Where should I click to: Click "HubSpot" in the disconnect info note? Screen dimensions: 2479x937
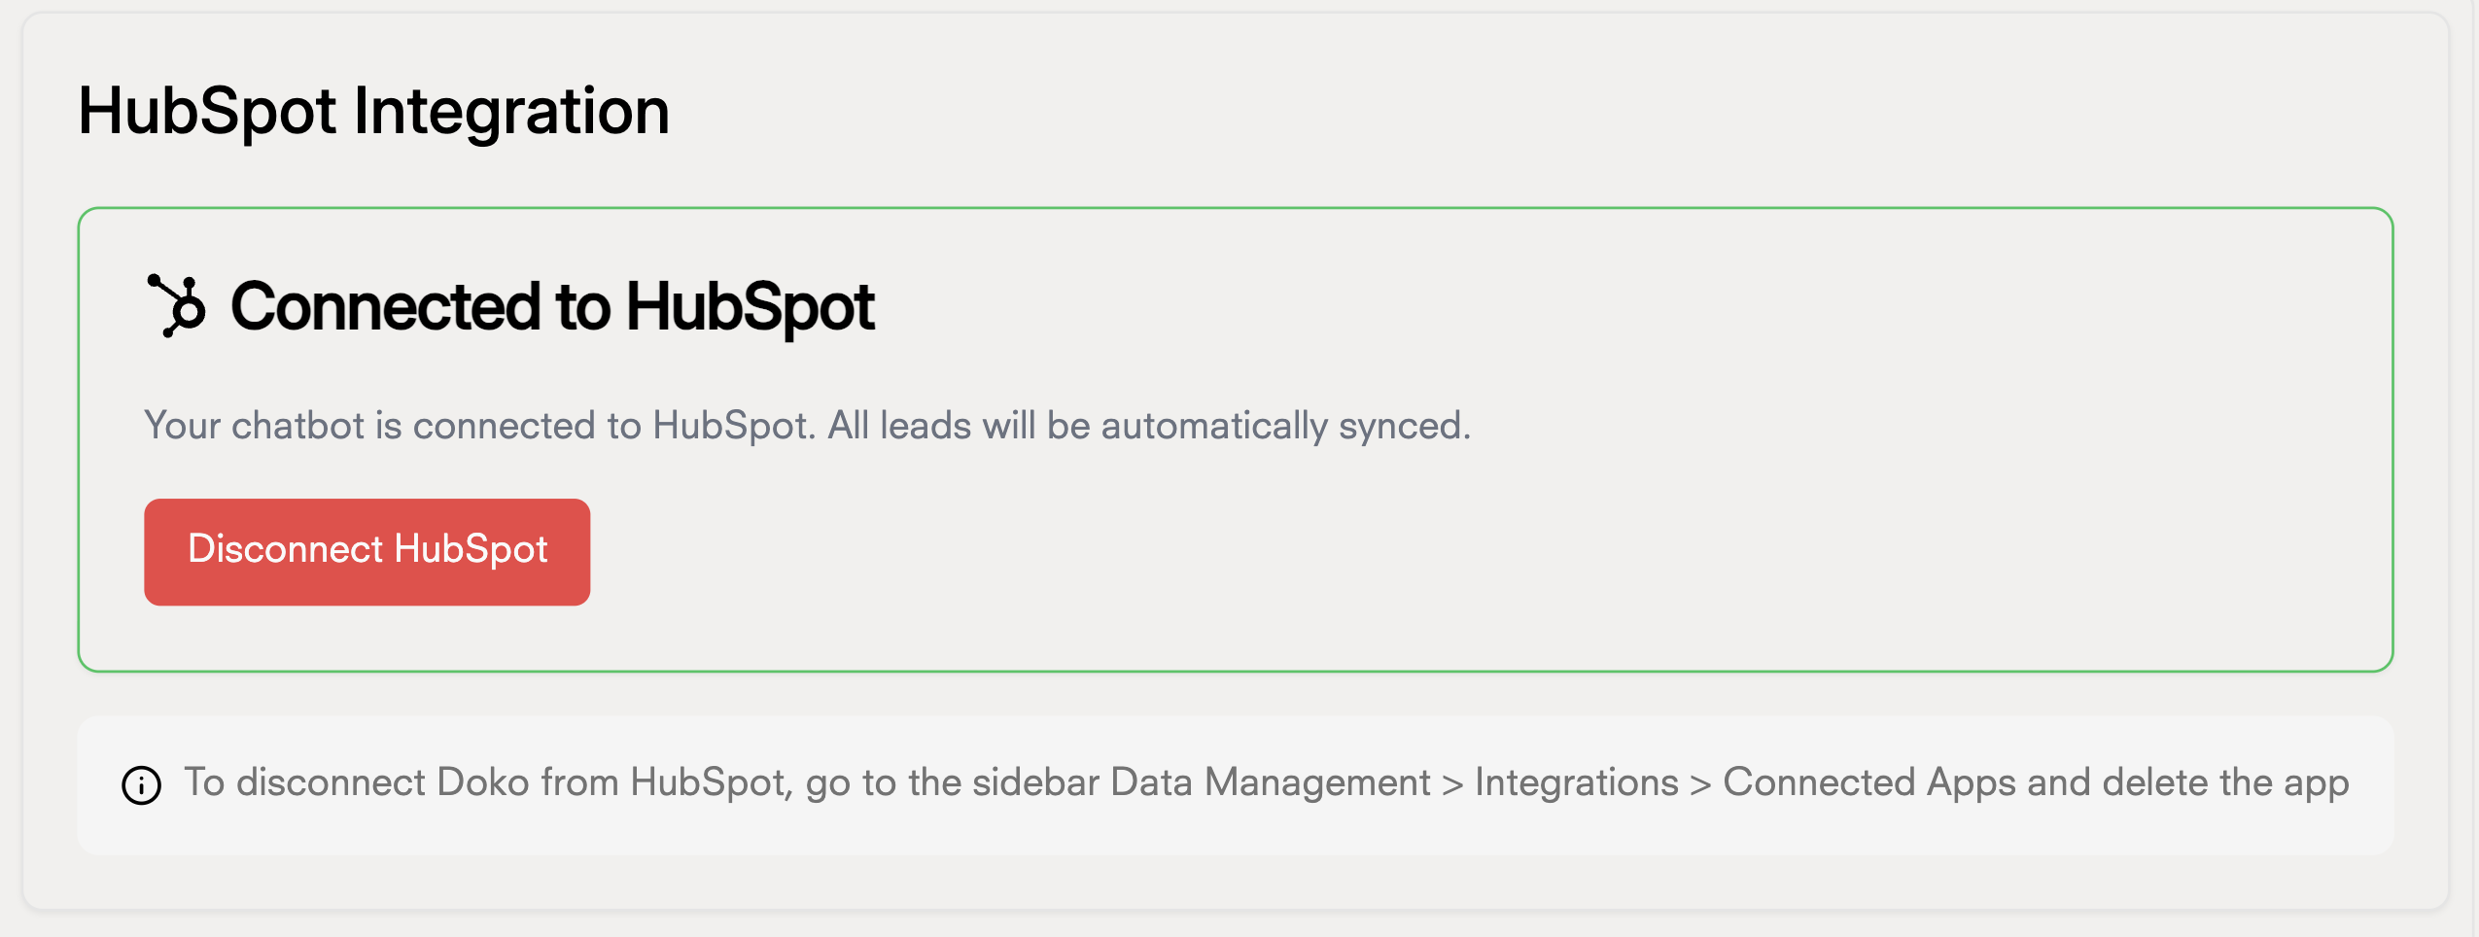pos(708,782)
